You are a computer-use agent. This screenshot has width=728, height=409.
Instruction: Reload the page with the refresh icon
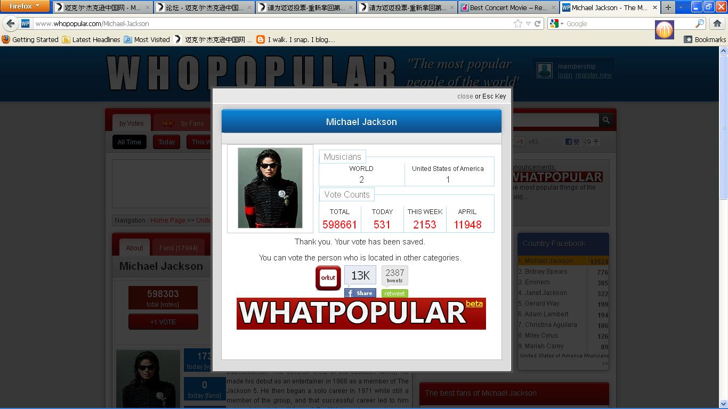pyautogui.click(x=537, y=23)
